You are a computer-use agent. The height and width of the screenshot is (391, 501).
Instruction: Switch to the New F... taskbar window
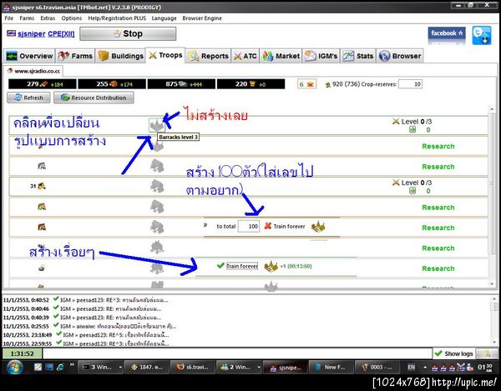click(331, 367)
